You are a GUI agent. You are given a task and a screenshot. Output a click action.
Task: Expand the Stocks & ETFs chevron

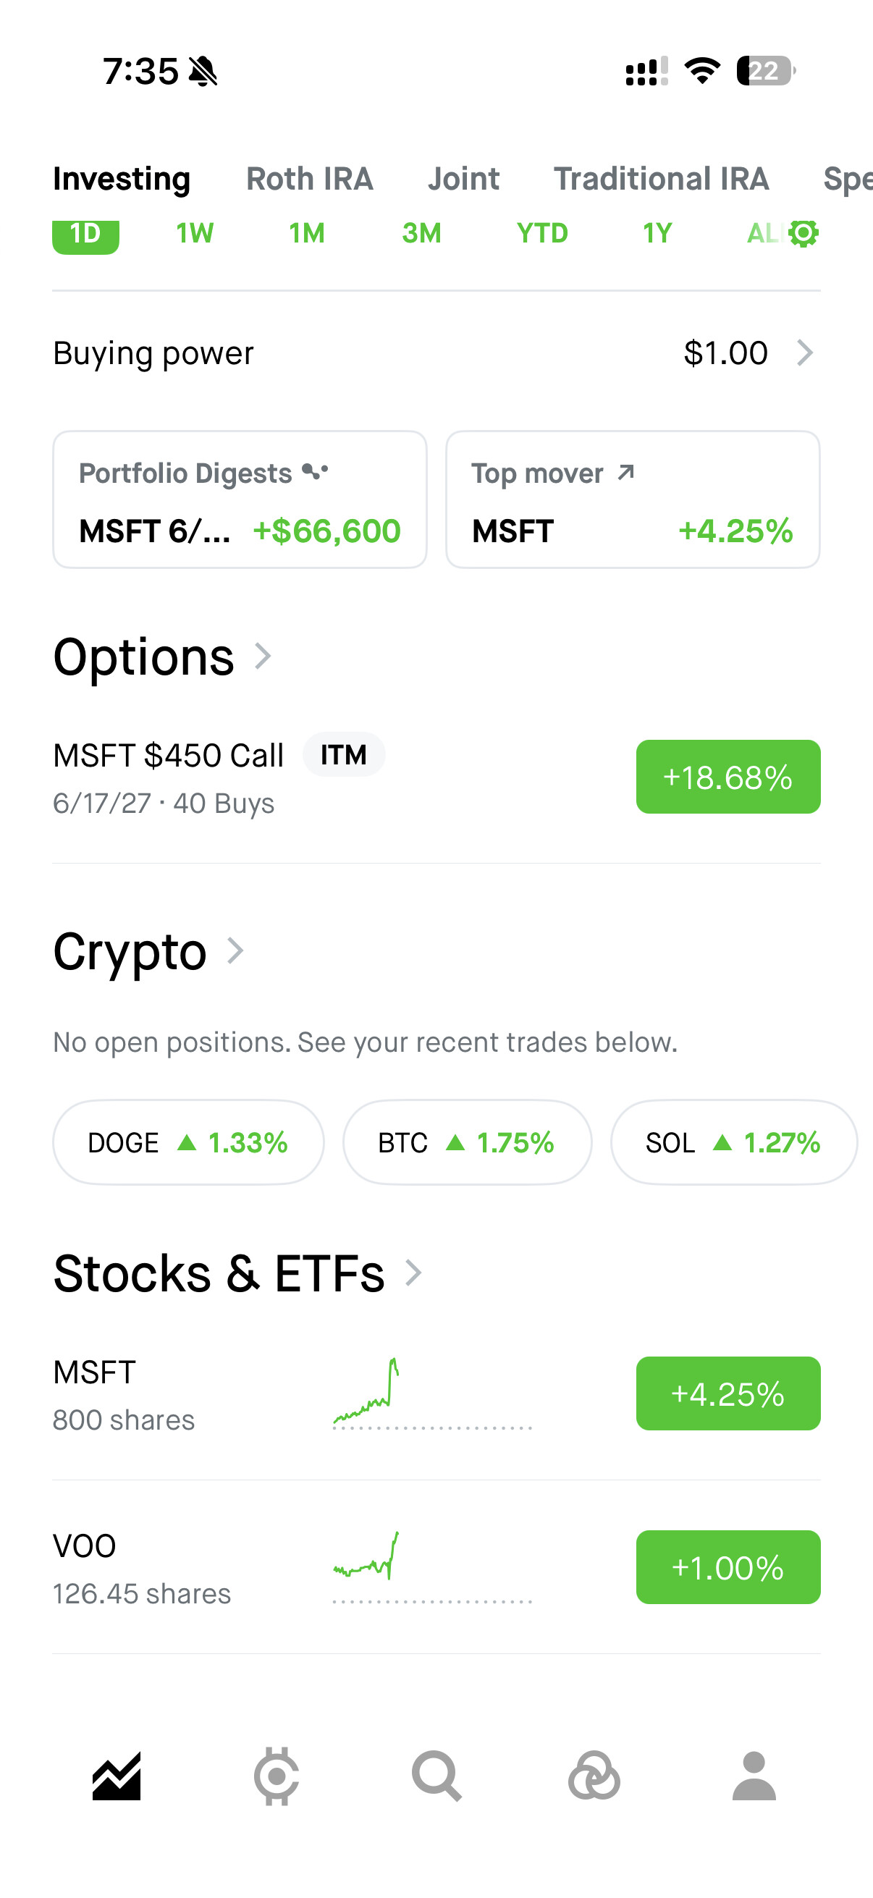[x=413, y=1273]
